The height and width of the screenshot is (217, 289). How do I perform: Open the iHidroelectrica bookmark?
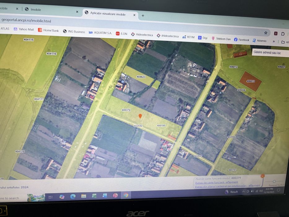[x=168, y=36]
